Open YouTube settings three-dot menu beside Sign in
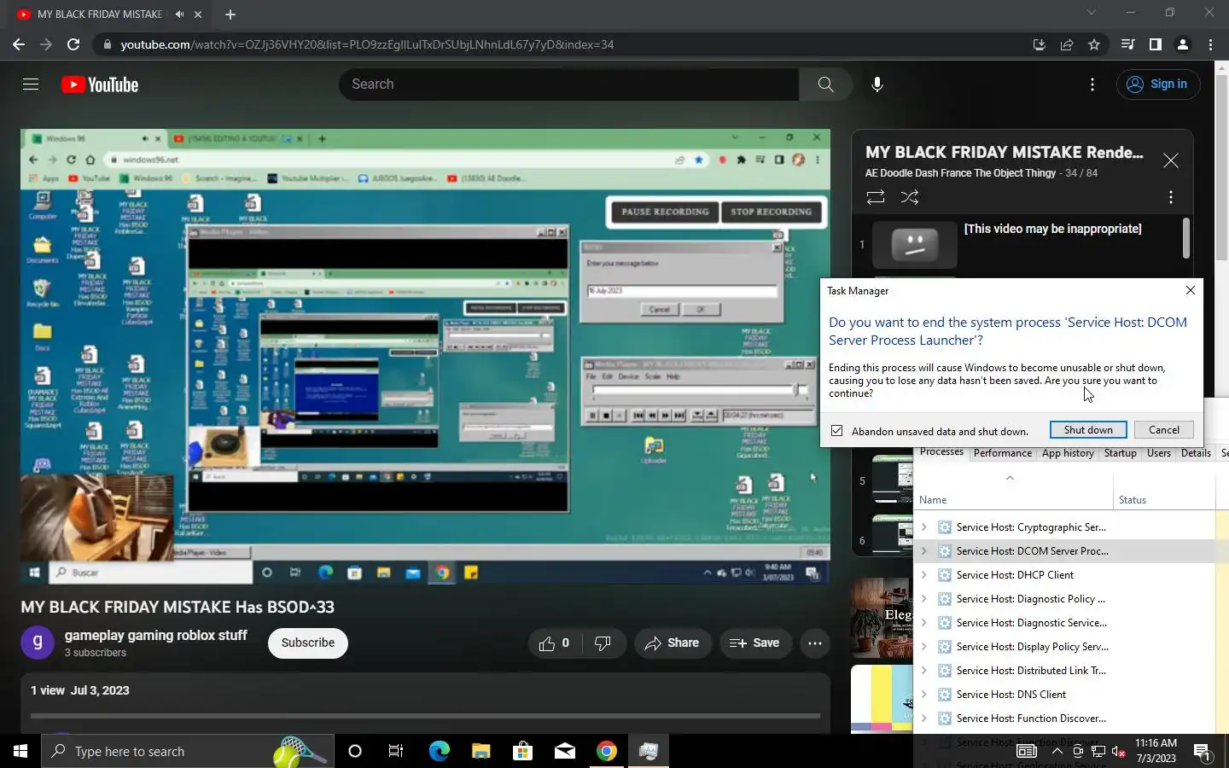This screenshot has width=1229, height=768. (x=1092, y=84)
